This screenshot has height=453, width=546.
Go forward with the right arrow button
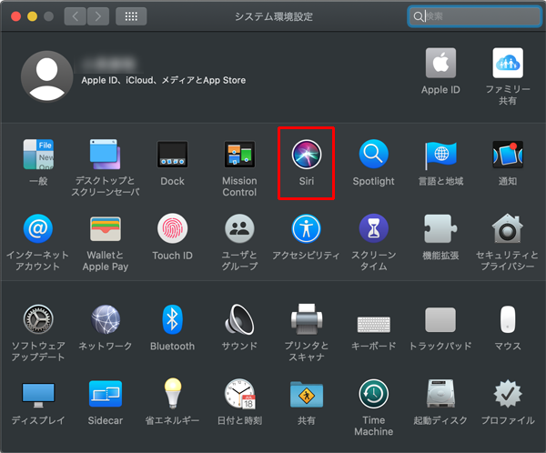(98, 16)
